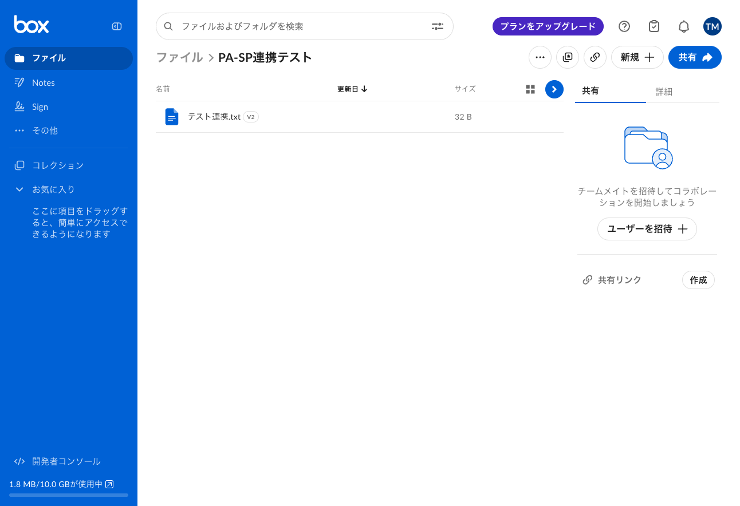Collapse the sidebar with the panel icon
The width and height of the screenshot is (740, 506).
(117, 26)
